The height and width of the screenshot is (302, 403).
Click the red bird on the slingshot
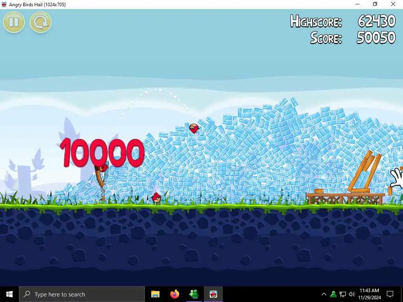(104, 168)
